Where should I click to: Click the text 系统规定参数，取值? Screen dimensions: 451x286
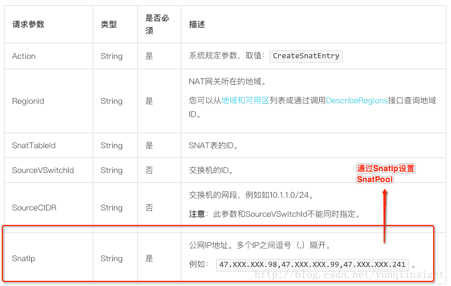(227, 55)
